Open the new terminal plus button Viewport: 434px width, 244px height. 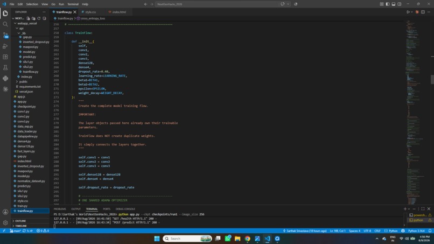click(x=405, y=209)
